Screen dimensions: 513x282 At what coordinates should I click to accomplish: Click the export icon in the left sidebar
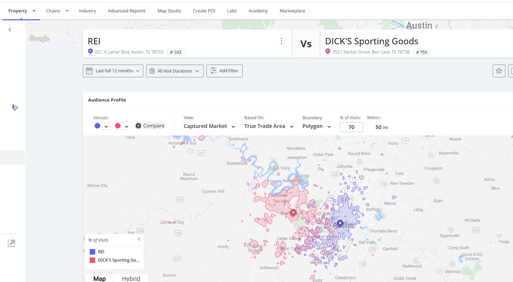(x=12, y=243)
